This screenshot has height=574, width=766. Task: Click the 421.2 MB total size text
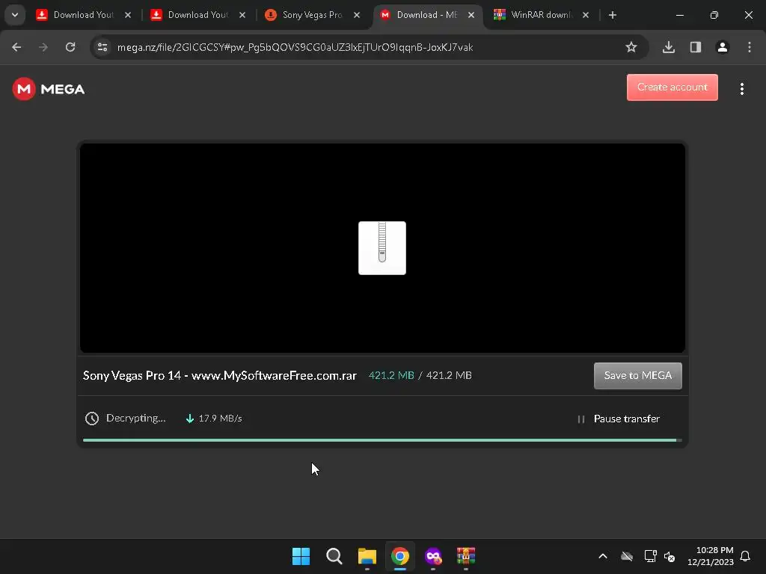pyautogui.click(x=449, y=375)
